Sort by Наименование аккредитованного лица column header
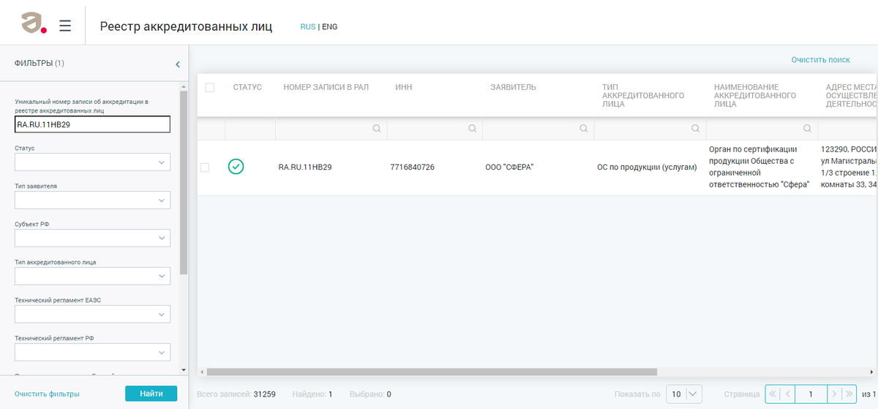Viewport: 878px width, 409px height. (755, 95)
